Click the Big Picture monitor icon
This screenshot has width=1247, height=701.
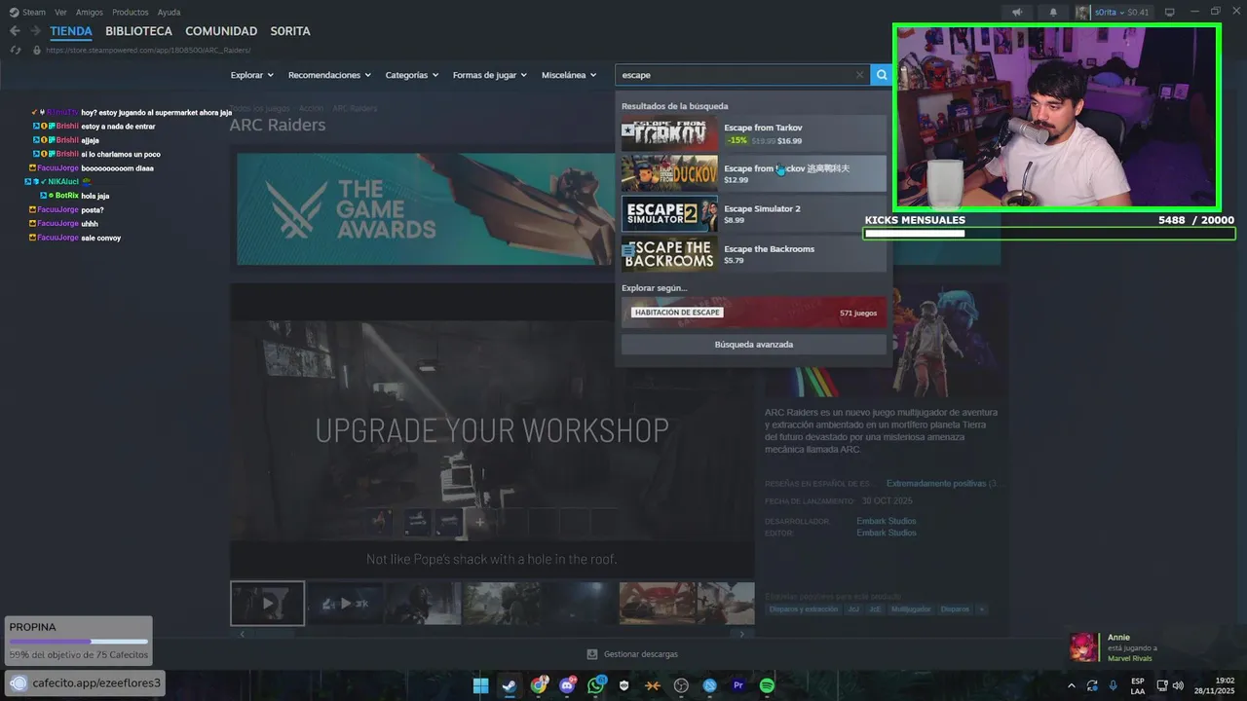[x=1170, y=12]
